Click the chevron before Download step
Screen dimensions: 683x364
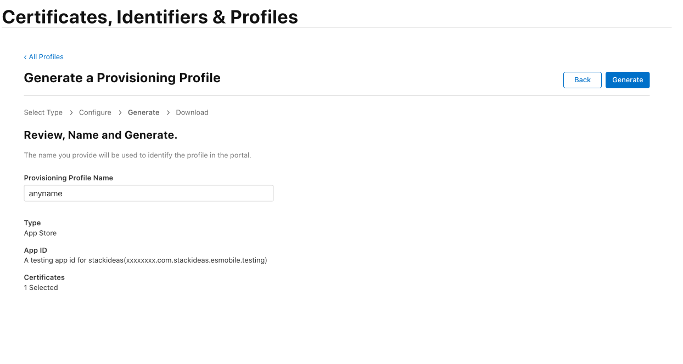pos(167,112)
